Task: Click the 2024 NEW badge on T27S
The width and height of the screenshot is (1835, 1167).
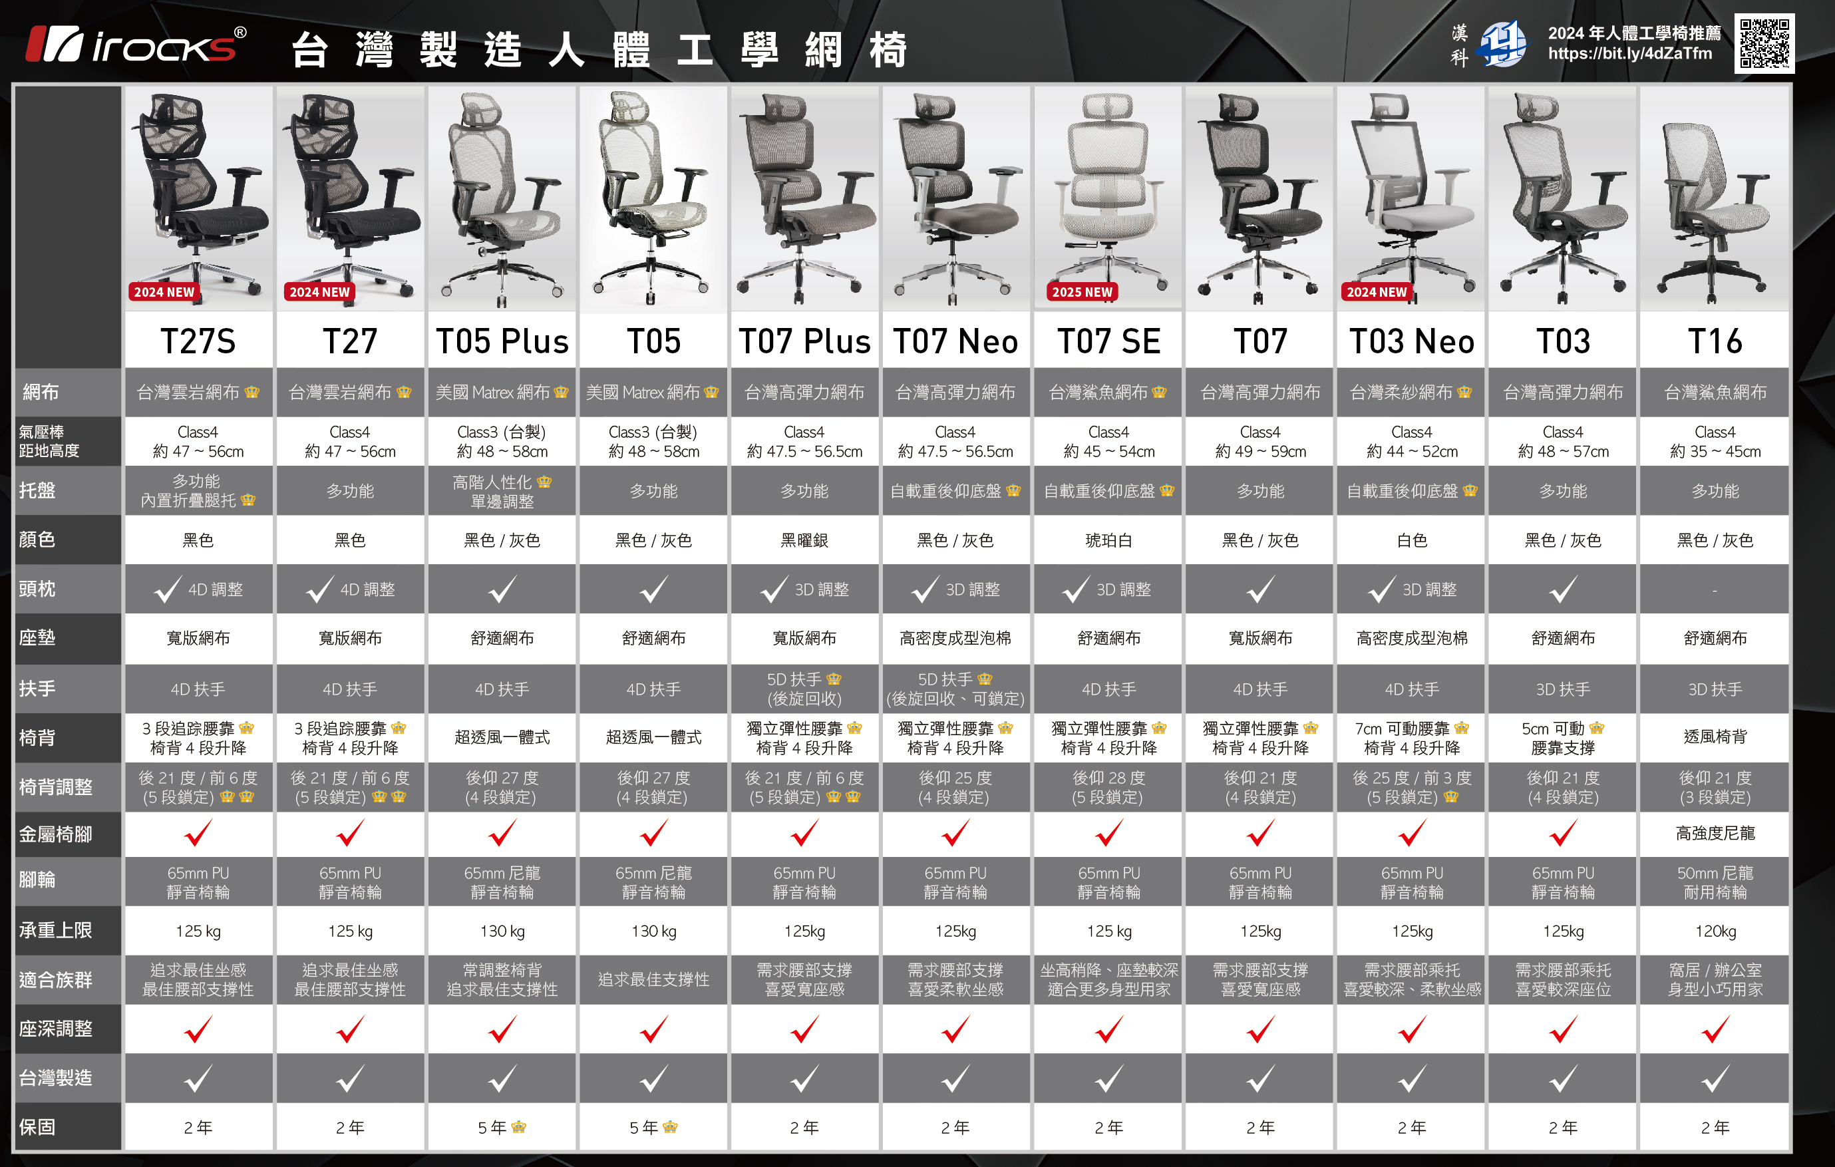Action: click(x=164, y=292)
